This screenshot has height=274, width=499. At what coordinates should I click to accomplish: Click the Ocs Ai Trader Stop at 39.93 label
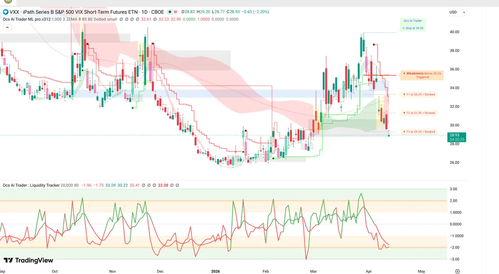[x=413, y=25]
